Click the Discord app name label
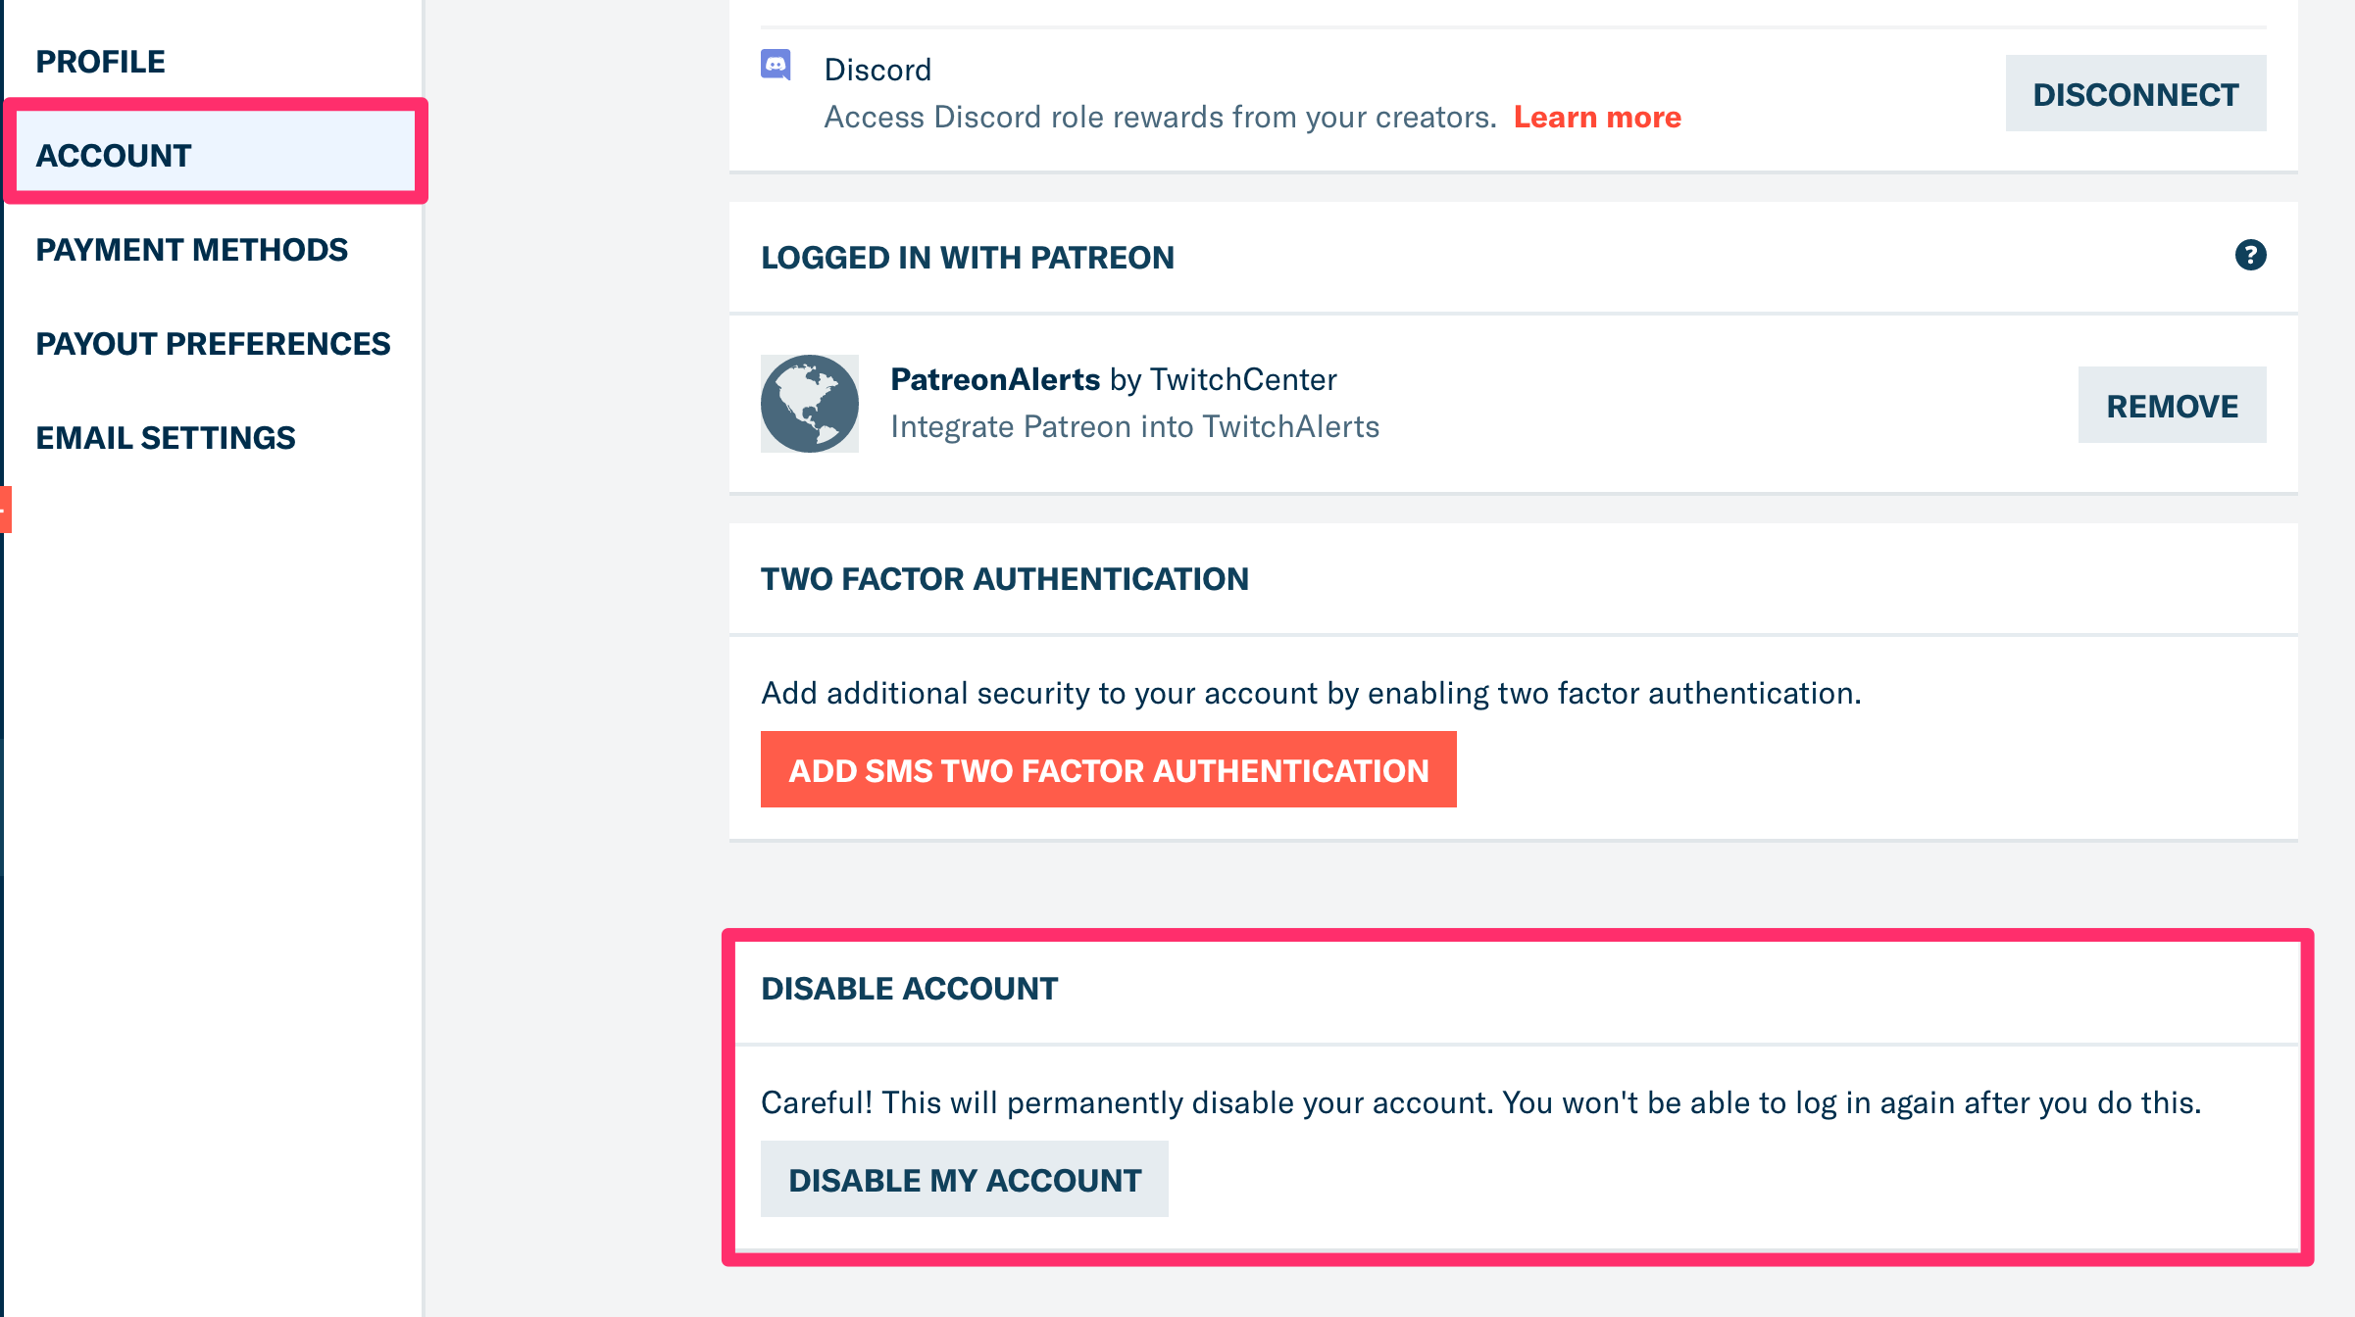This screenshot has width=2355, height=1317. 877,71
